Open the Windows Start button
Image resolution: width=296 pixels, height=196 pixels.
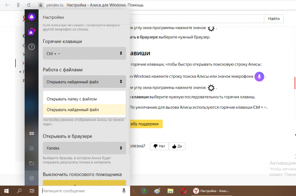pyautogui.click(x=6, y=191)
